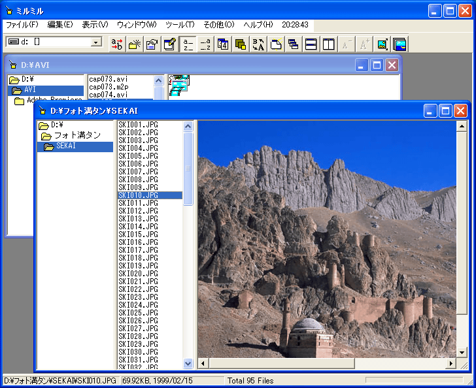This screenshot has height=388, width=476.
Task: Click the image preview down arrow
Action: click(x=462, y=353)
